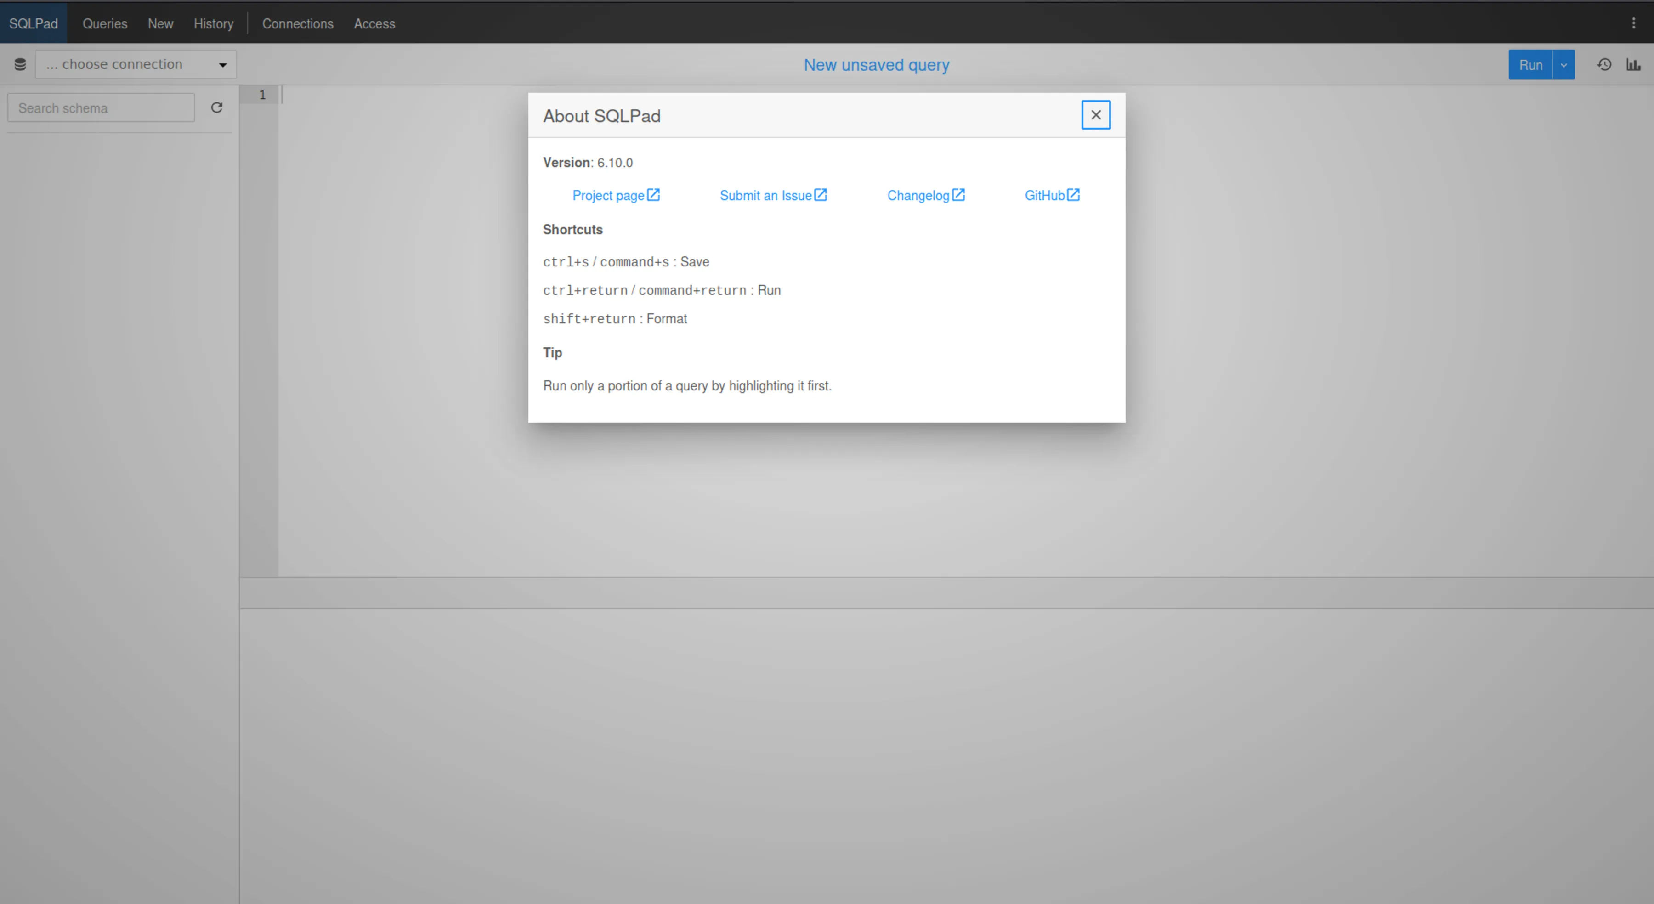Refresh the schema with reload icon
1654x904 pixels.
pyautogui.click(x=216, y=107)
